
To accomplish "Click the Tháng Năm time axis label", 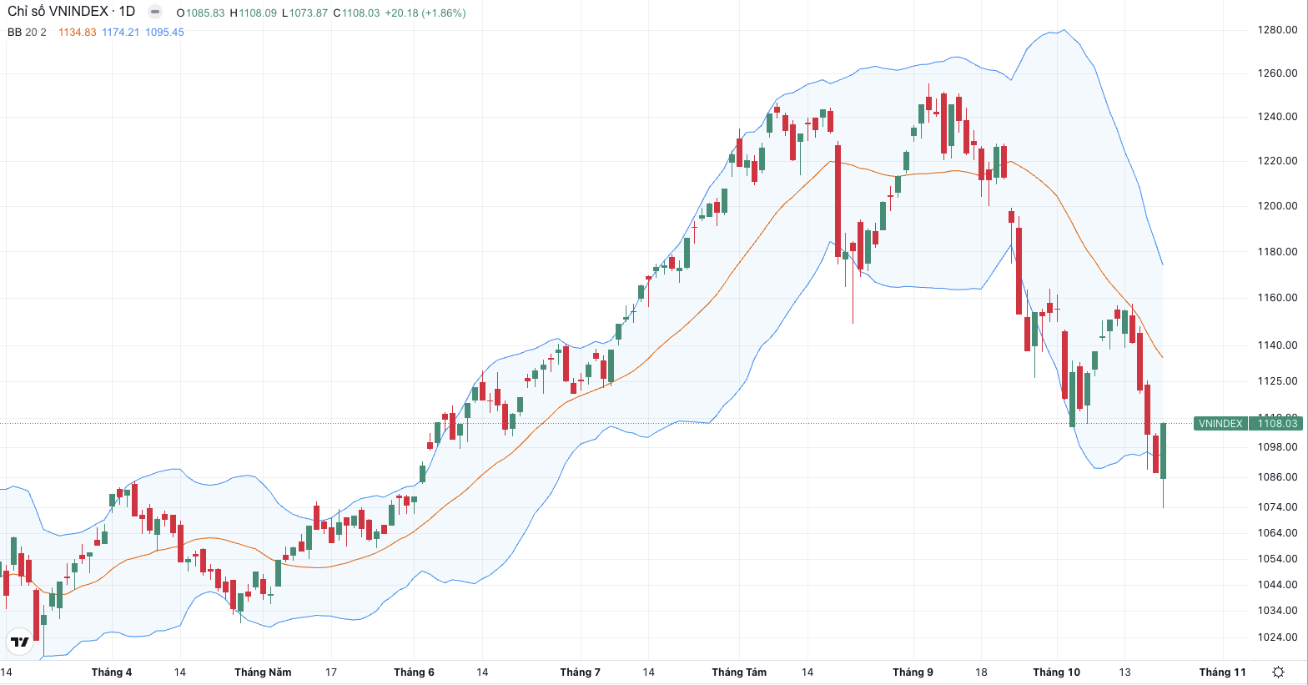I will 263,672.
